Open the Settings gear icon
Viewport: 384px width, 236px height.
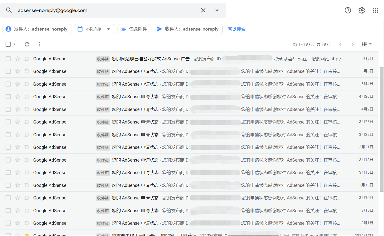(361, 10)
